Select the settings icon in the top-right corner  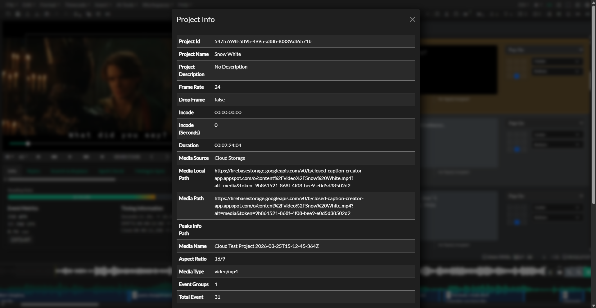(587, 5)
